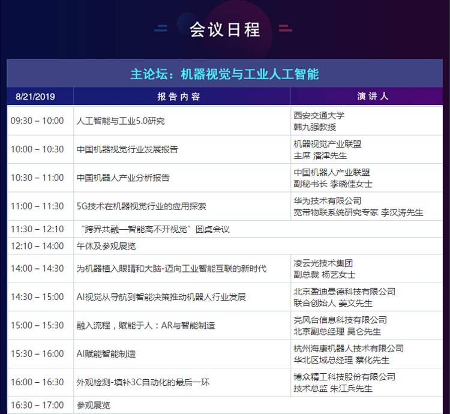Click the final 参观展览 entry

point(93,405)
